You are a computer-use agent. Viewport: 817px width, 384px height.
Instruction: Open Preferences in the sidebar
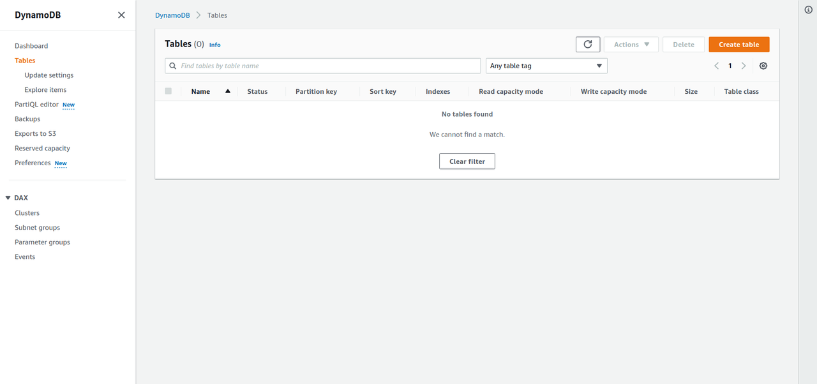coord(33,163)
